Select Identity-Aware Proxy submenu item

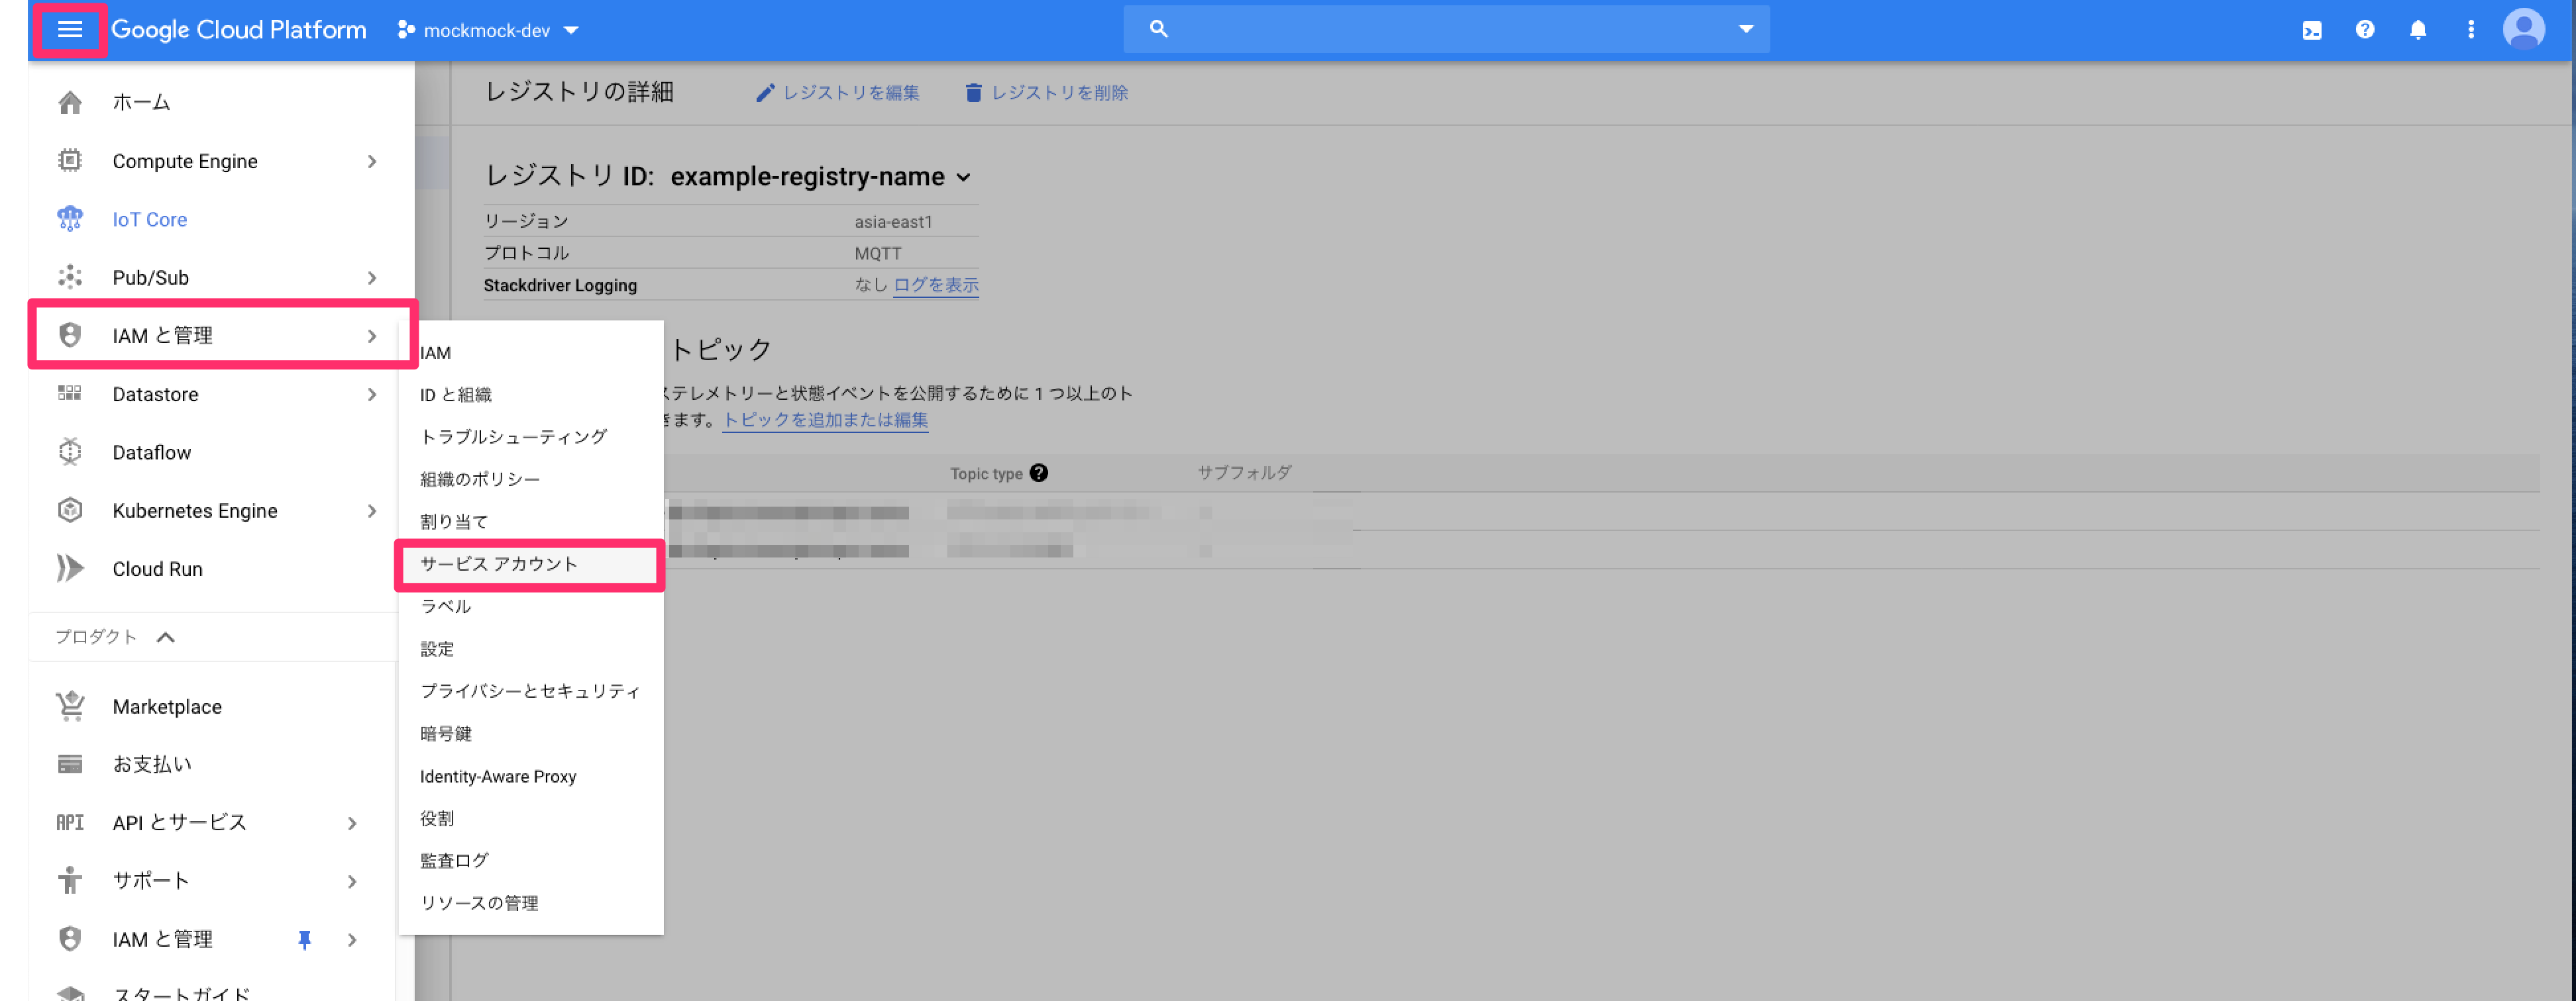tap(530, 776)
